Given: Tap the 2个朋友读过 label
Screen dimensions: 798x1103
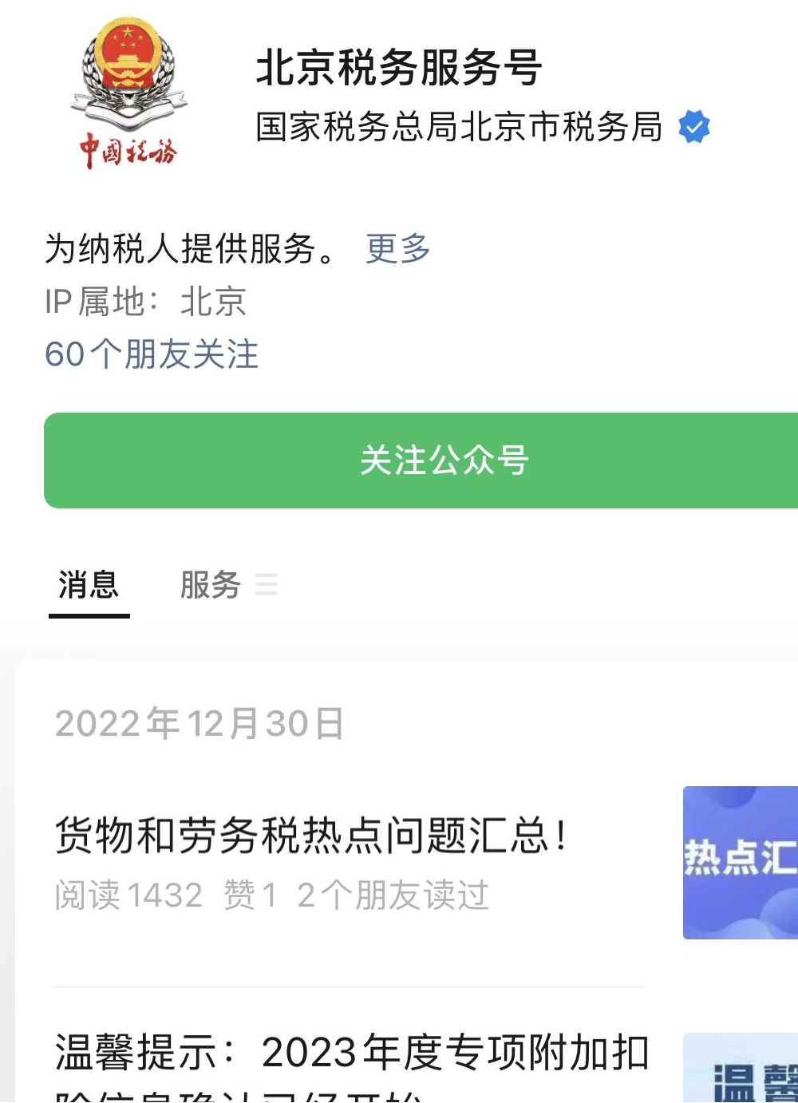Looking at the screenshot, I should pos(393,895).
